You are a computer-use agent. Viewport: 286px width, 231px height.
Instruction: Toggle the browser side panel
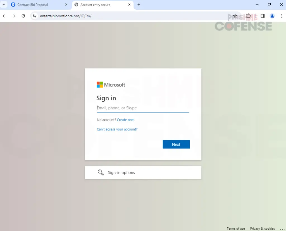pyautogui.click(x=263, y=16)
